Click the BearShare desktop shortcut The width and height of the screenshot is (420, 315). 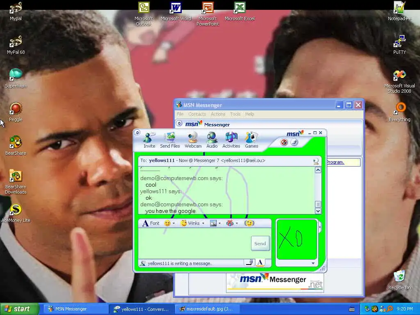pyautogui.click(x=16, y=146)
